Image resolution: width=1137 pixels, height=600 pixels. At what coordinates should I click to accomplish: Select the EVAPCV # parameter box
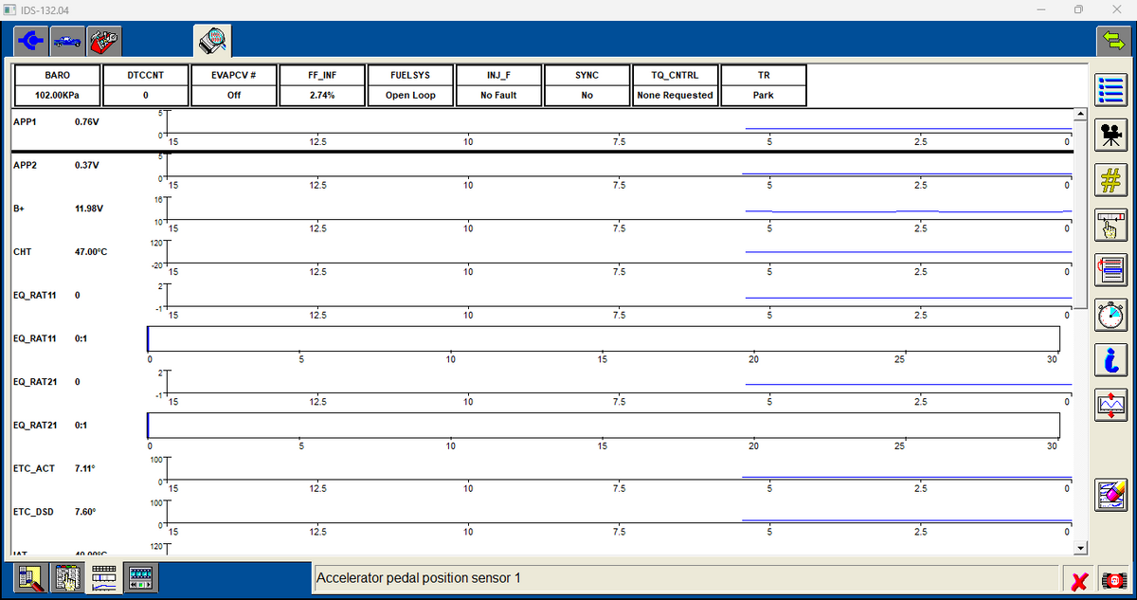coord(233,85)
